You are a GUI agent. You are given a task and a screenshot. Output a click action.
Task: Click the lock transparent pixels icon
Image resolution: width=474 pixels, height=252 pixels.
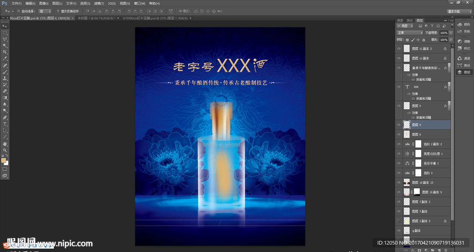[407, 40]
